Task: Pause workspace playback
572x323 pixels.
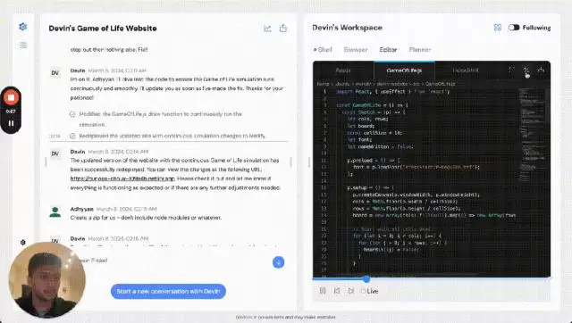Action: coord(323,291)
